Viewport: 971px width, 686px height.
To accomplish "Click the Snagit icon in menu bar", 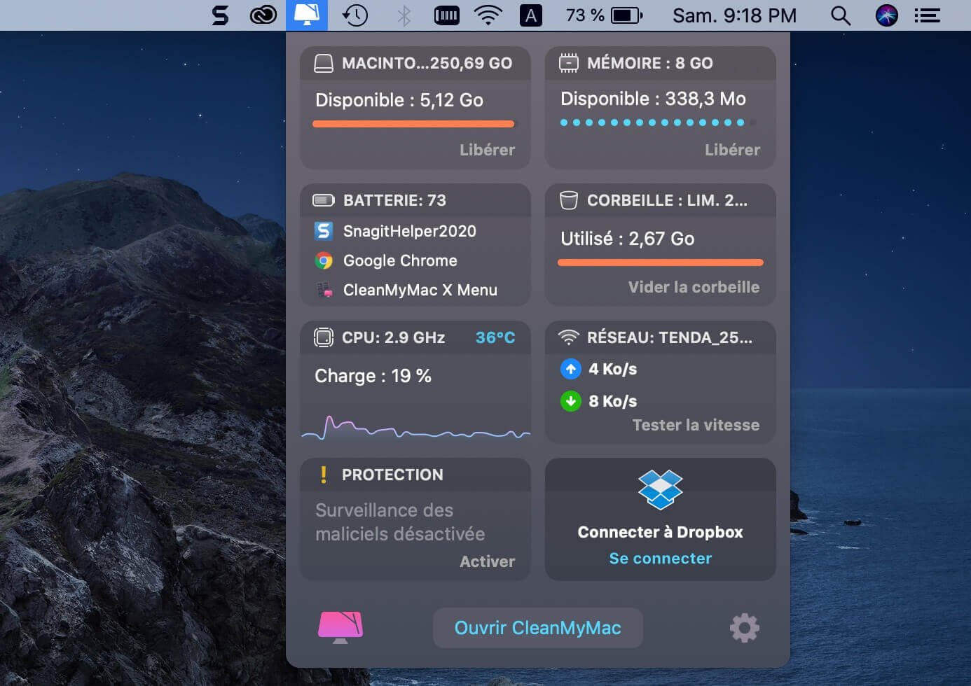I will 220,15.
